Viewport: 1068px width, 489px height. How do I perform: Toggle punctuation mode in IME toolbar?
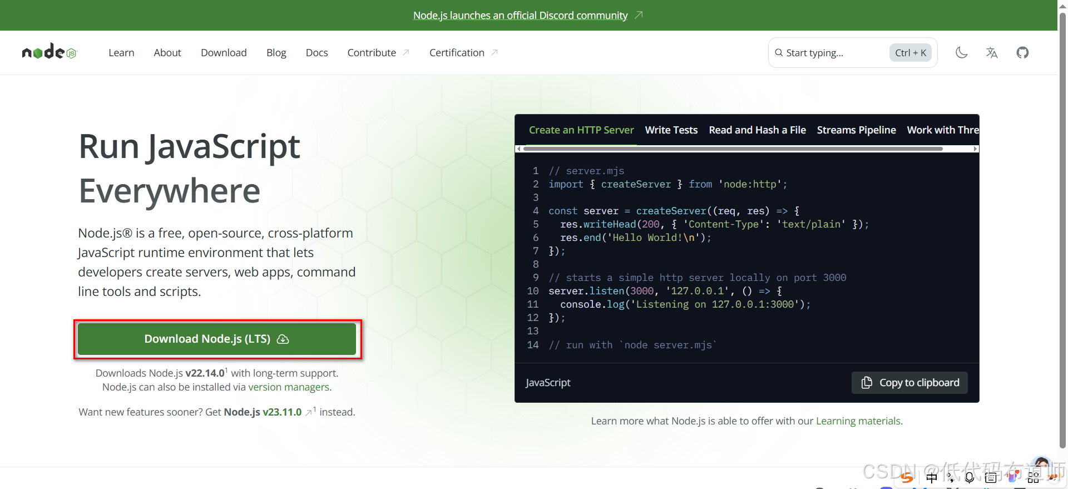(951, 477)
